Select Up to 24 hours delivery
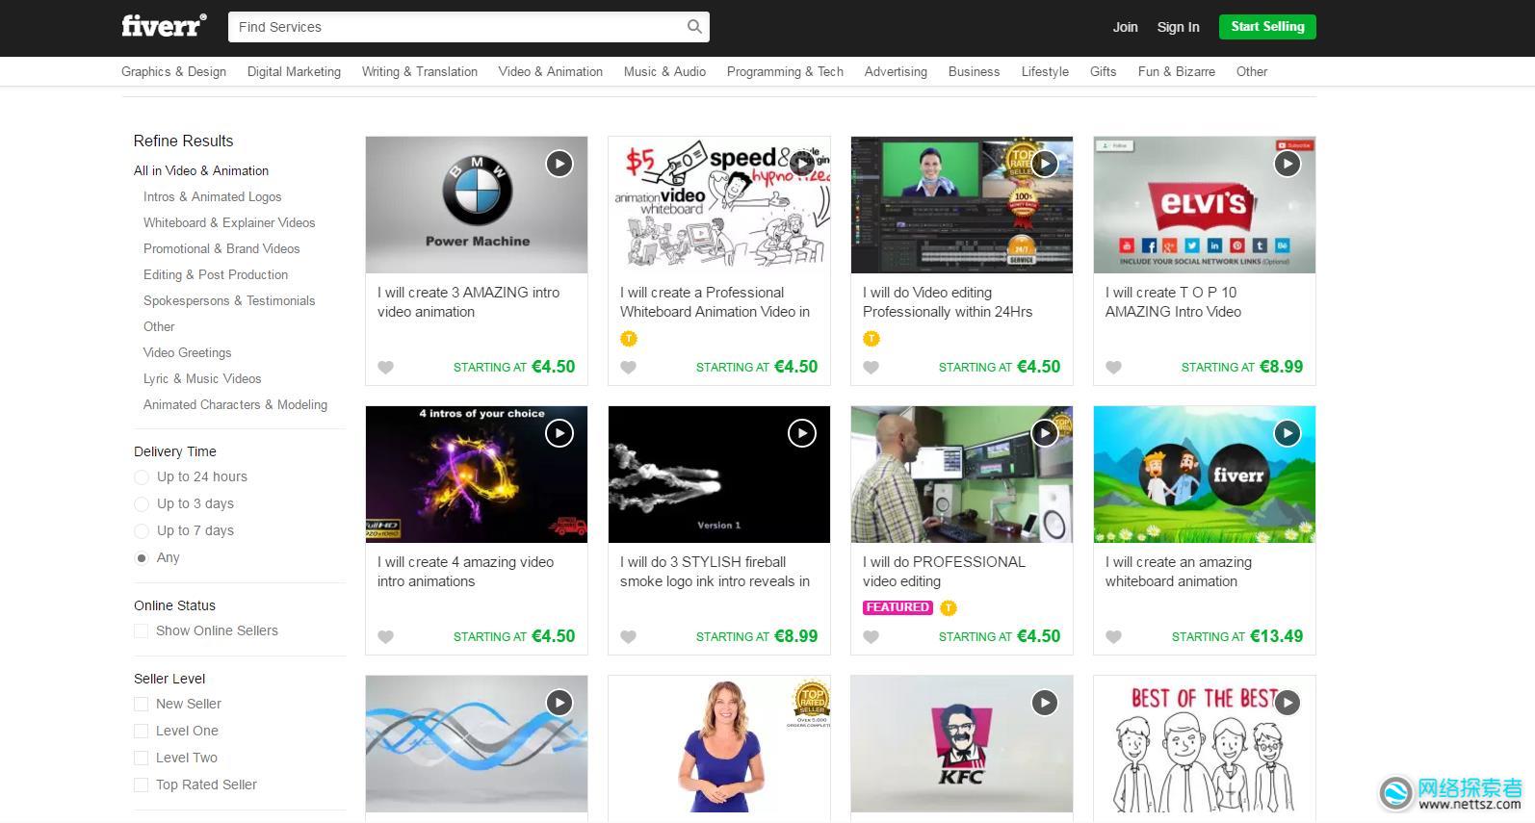The image size is (1535, 823). point(142,477)
